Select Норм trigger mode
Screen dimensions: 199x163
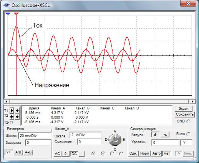coord(144,153)
